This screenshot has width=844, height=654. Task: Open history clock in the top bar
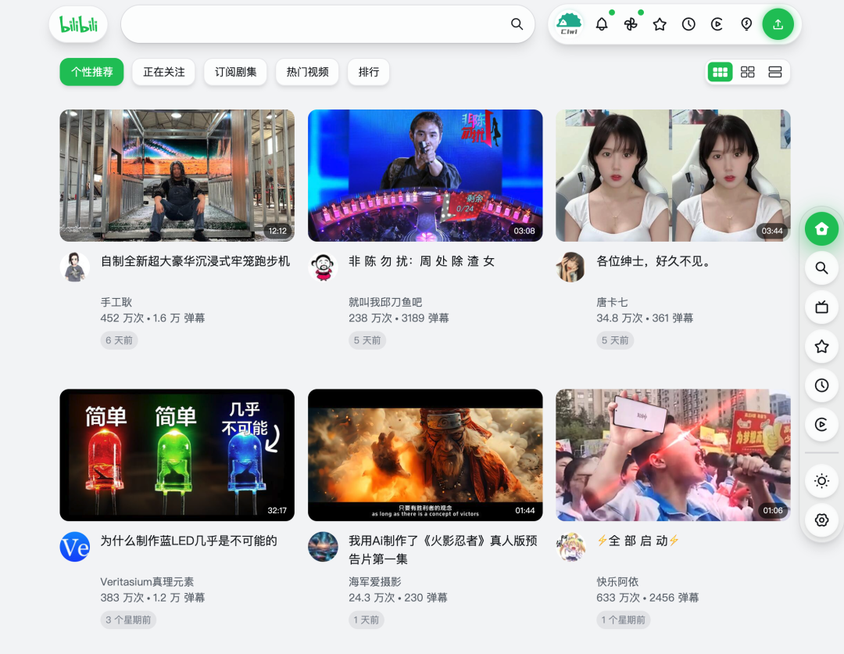[x=688, y=24]
